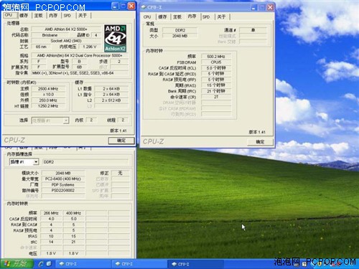
Task: Open SPD tab in the memory timing window
Action: point(206,16)
